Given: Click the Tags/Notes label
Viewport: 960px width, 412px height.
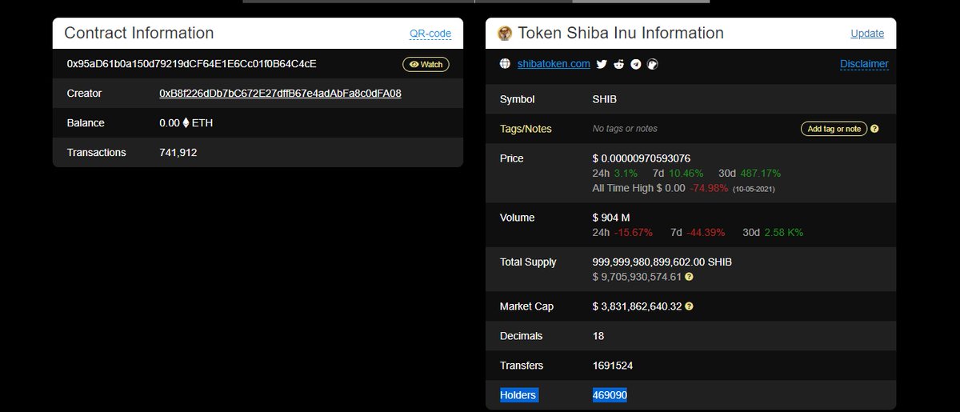Looking at the screenshot, I should pos(526,129).
